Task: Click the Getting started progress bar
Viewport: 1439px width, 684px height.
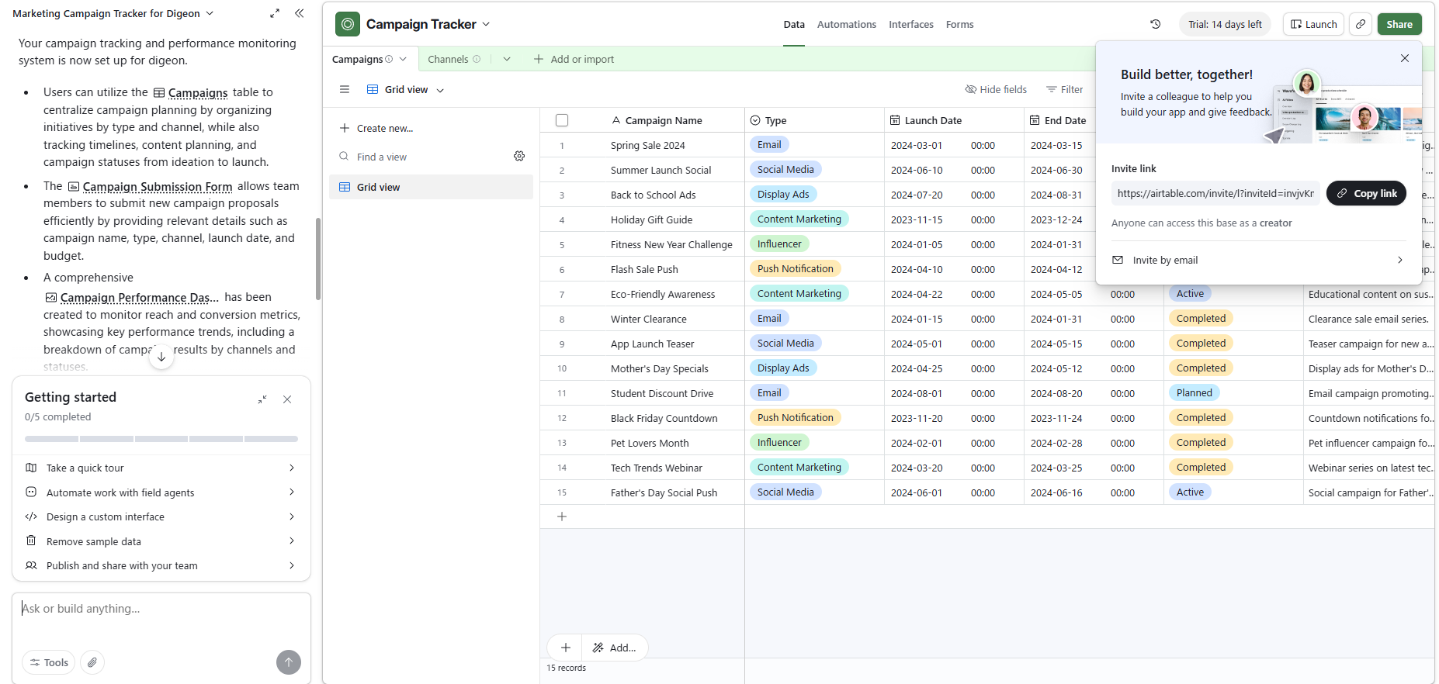Action: tap(161, 439)
